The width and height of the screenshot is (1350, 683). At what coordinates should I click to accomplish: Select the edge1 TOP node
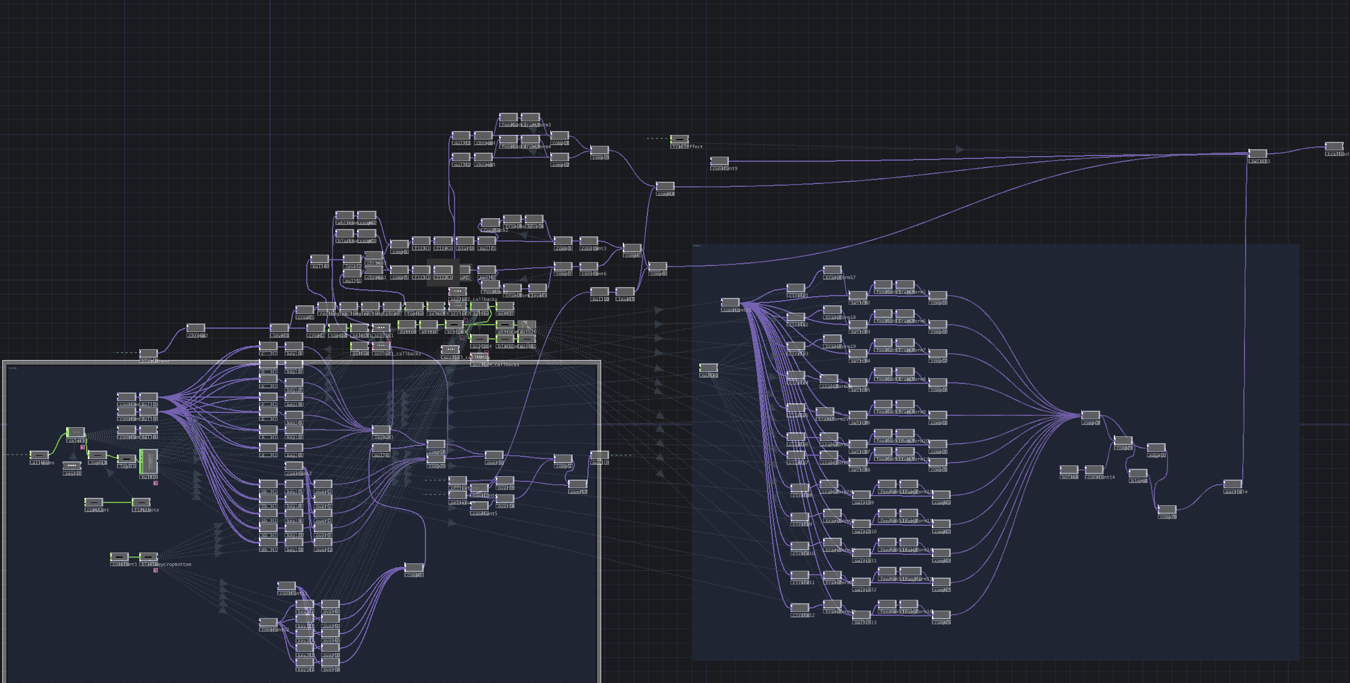[1156, 447]
